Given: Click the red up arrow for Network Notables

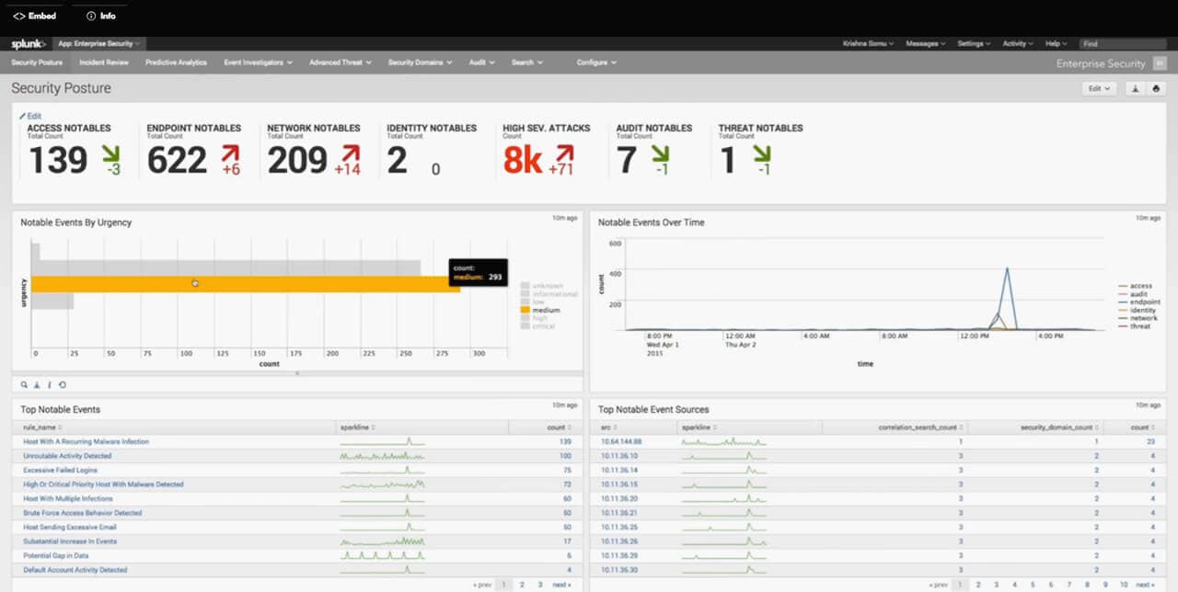Looking at the screenshot, I should click(x=350, y=154).
